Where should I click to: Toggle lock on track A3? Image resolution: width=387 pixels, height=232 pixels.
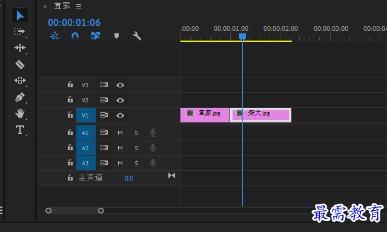tap(70, 163)
